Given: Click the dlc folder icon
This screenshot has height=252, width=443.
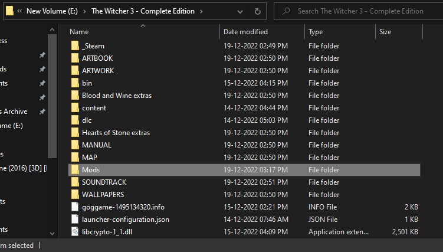Looking at the screenshot, I should [75, 120].
